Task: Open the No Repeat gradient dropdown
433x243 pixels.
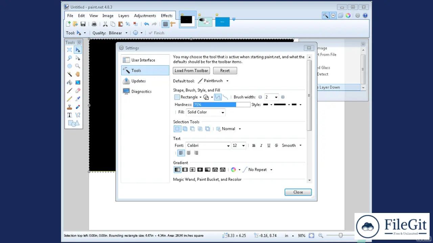Action: pos(258,170)
